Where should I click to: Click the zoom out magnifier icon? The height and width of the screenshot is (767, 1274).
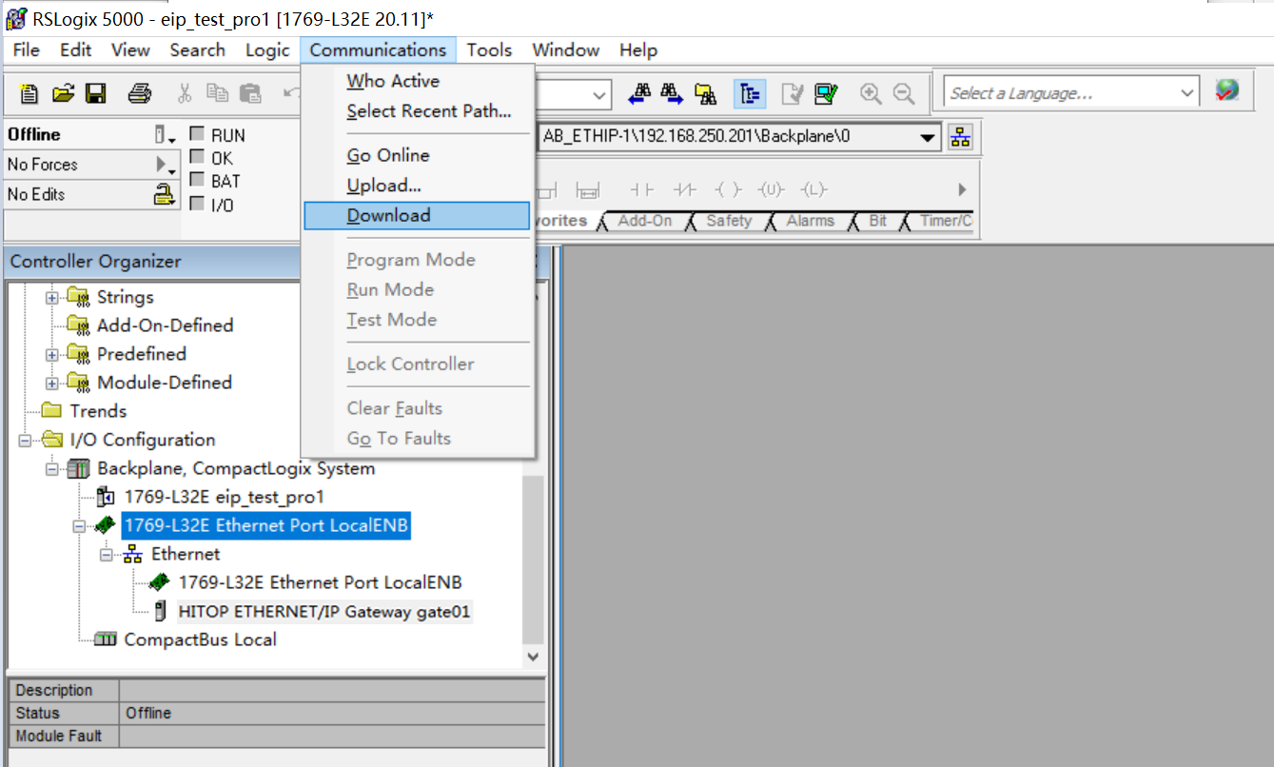903,93
